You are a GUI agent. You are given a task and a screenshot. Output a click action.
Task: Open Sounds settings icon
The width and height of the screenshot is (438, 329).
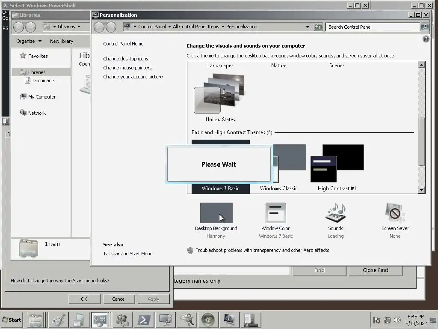[335, 213]
